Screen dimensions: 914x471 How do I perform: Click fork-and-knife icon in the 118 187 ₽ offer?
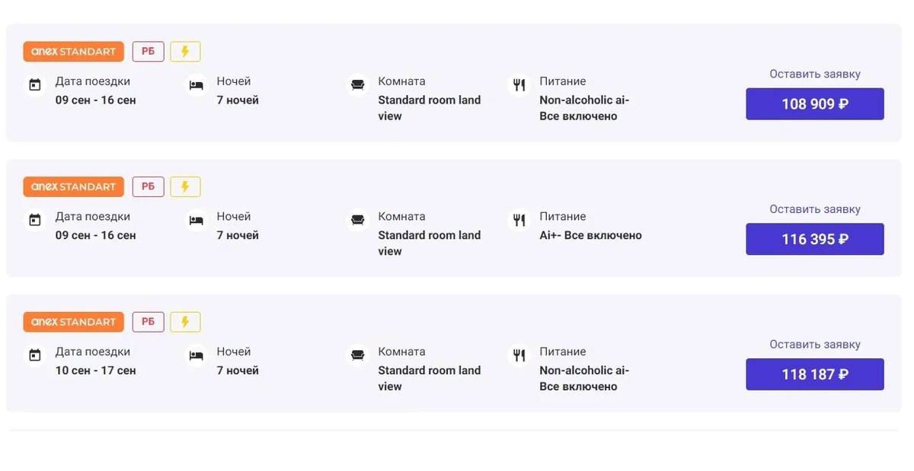pos(519,355)
